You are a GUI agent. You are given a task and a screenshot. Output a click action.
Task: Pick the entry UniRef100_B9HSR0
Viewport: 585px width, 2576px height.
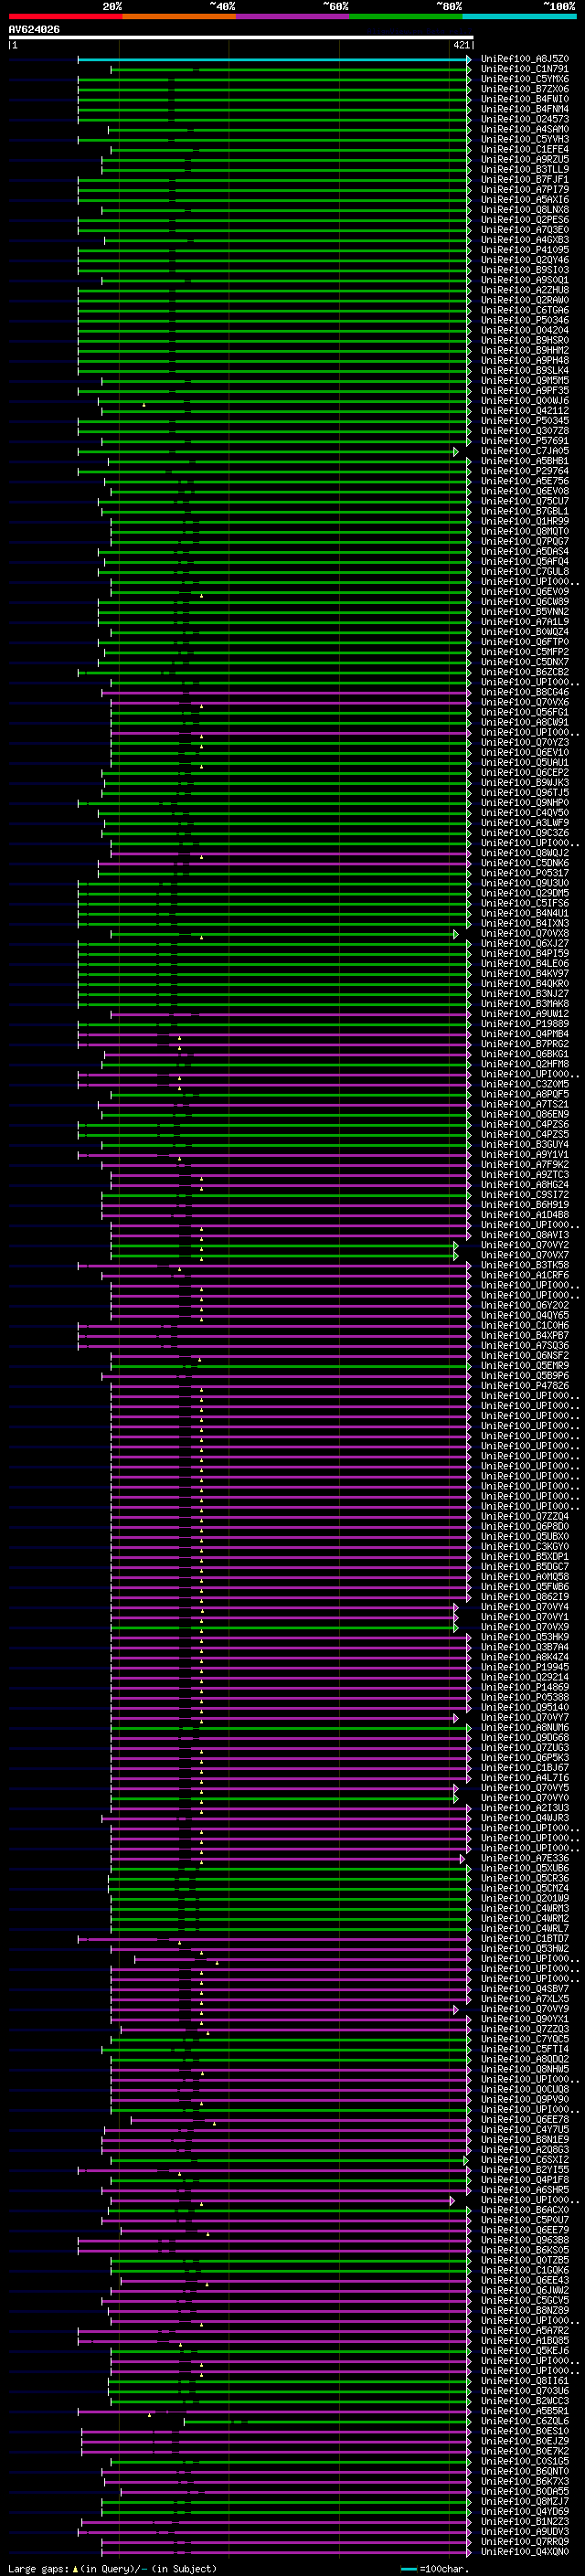[525, 340]
